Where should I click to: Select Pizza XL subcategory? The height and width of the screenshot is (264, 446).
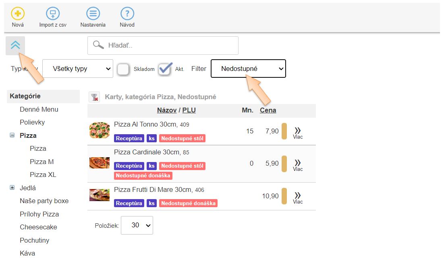click(x=43, y=175)
